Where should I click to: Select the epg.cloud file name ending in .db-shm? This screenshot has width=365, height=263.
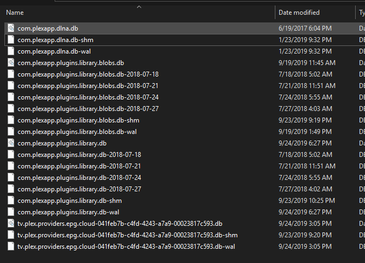click(x=127, y=235)
